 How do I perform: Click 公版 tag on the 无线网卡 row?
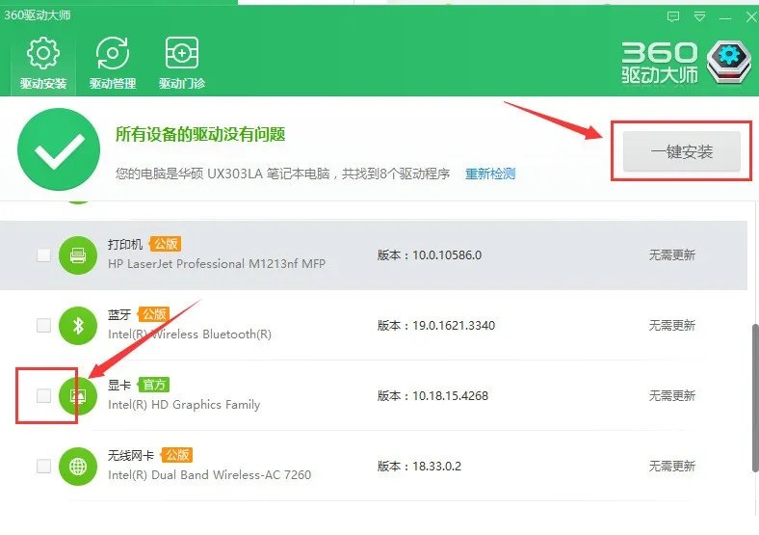click(x=177, y=455)
